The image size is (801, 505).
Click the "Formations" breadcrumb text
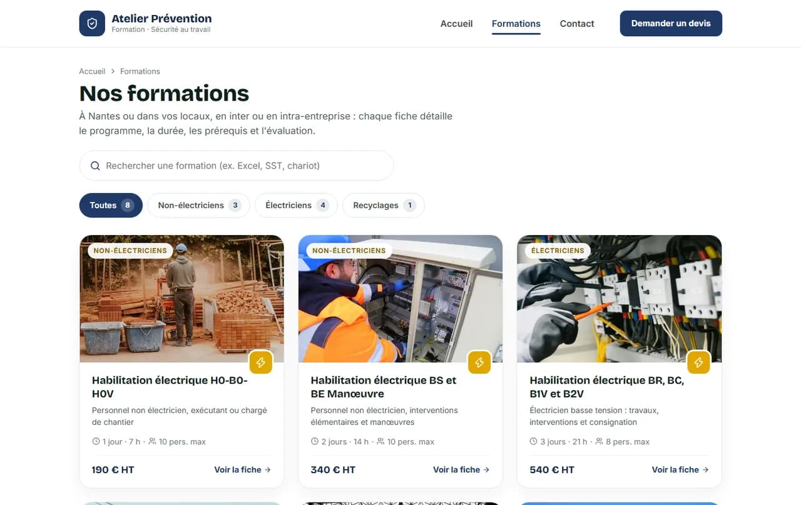click(x=140, y=71)
